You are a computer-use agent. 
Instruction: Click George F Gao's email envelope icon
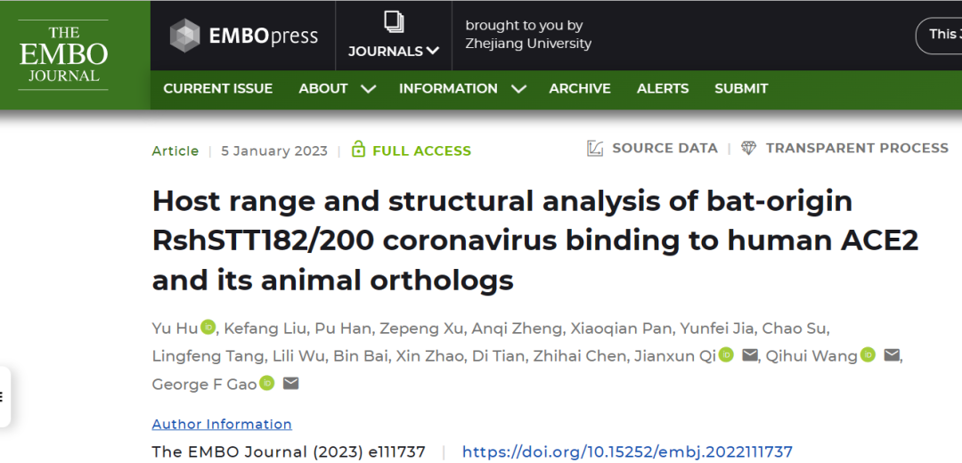tap(290, 383)
